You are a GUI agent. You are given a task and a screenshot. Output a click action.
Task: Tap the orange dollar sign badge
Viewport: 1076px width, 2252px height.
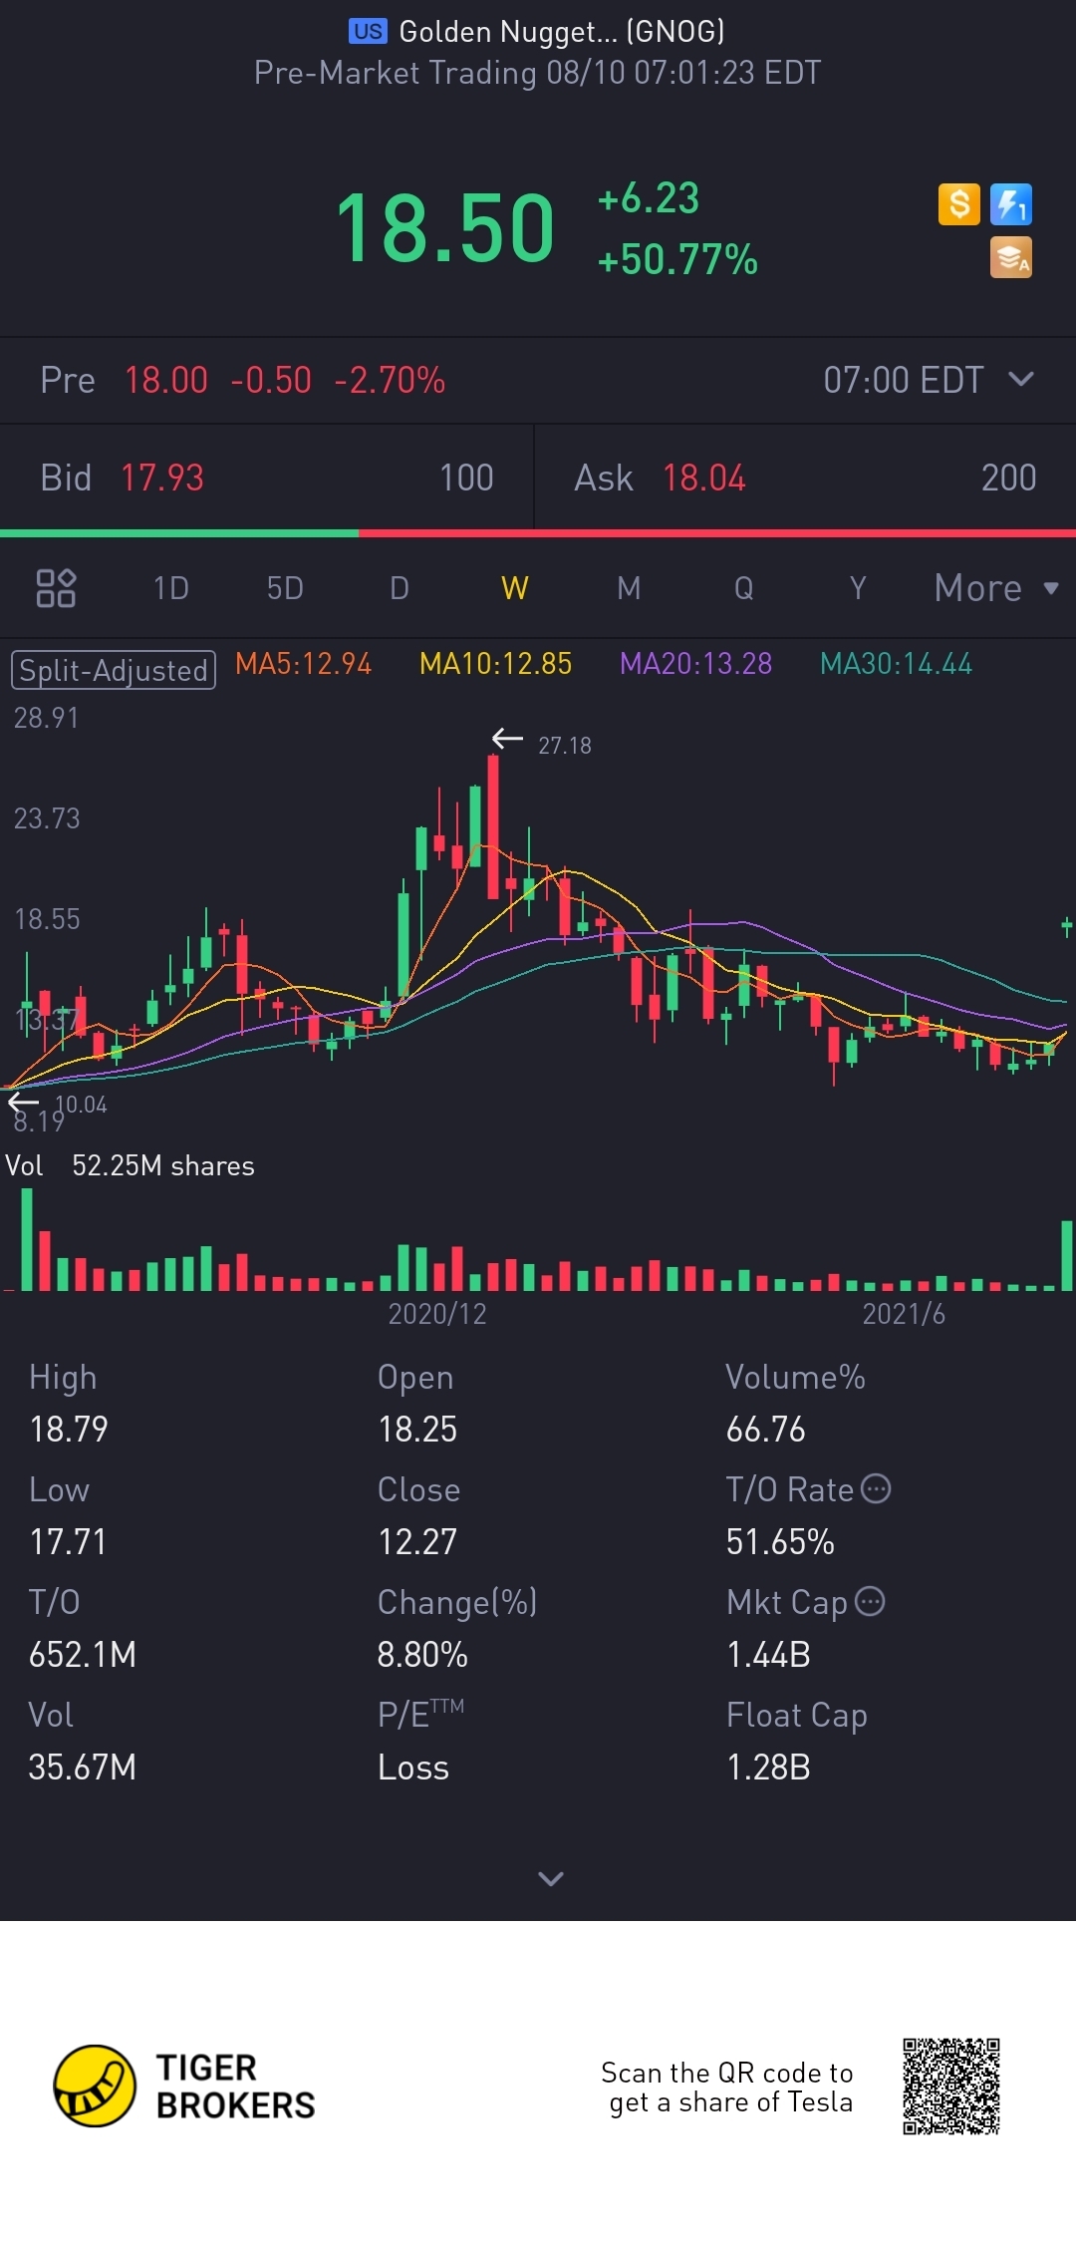pyautogui.click(x=959, y=204)
